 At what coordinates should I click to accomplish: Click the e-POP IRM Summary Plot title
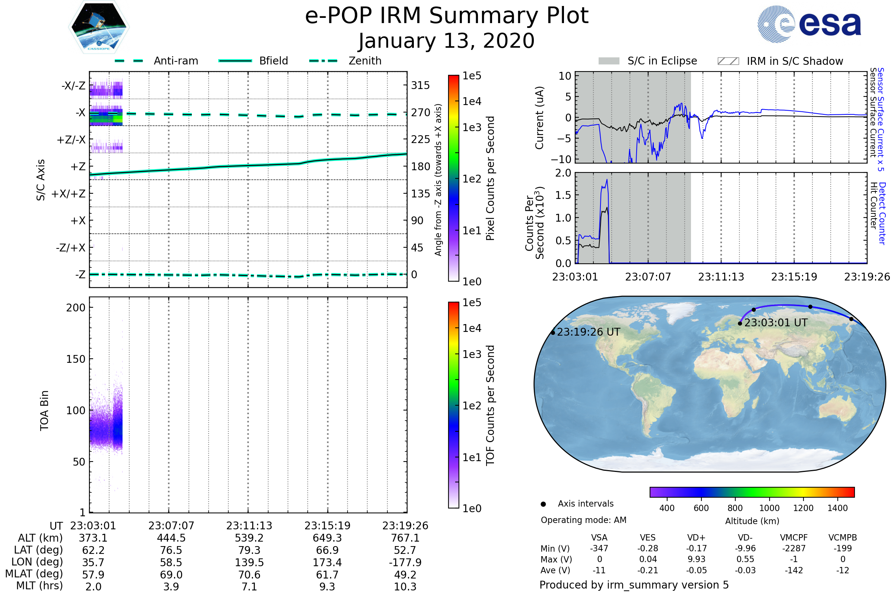447,16
